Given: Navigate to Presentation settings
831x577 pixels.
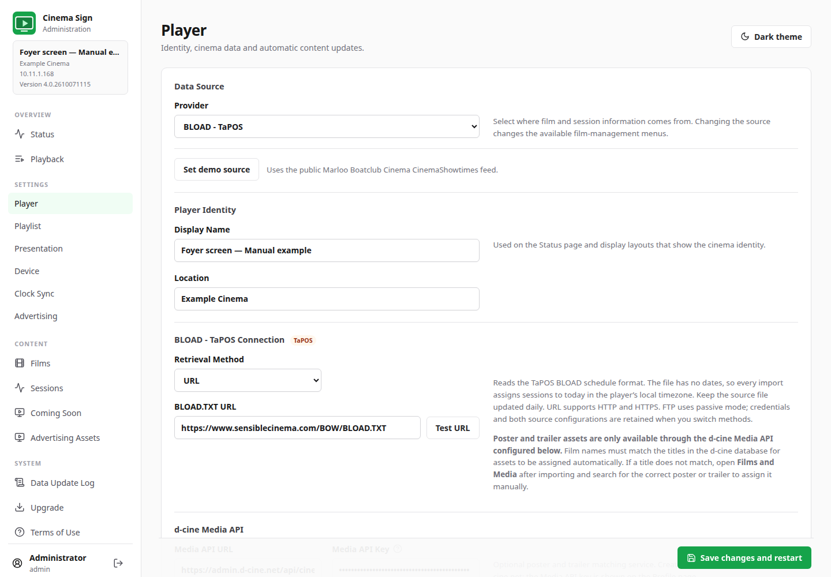Looking at the screenshot, I should [x=70, y=249].
